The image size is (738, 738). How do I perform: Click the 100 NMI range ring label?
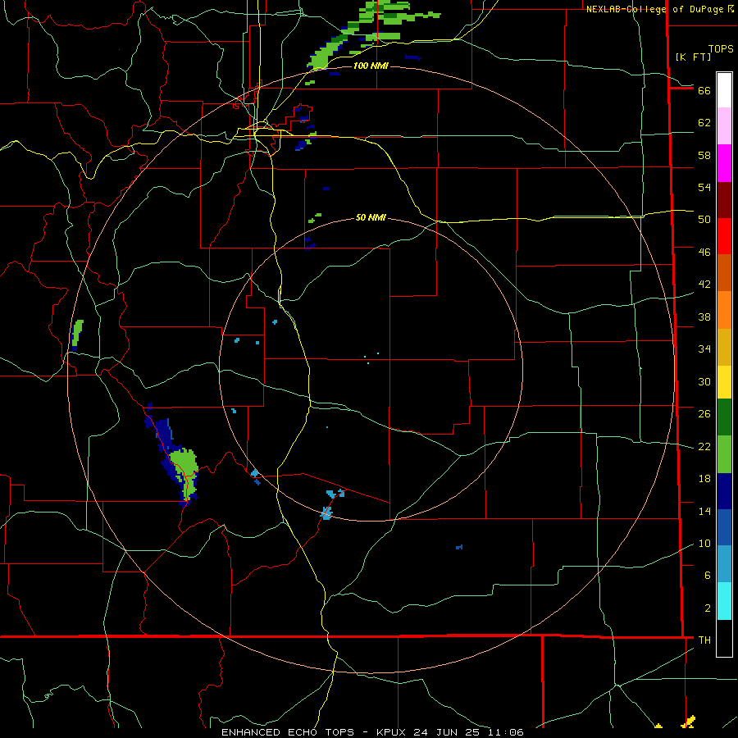pyautogui.click(x=371, y=66)
